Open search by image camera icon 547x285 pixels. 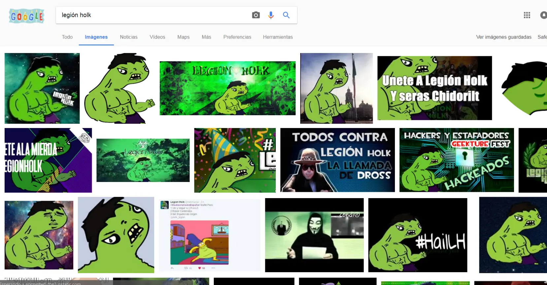point(256,15)
